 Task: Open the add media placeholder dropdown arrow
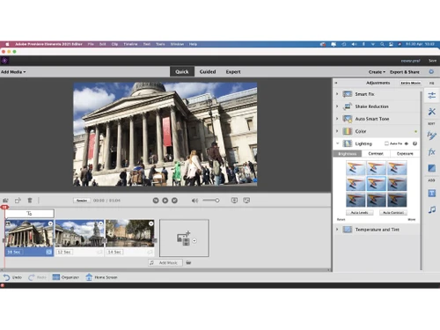coord(194,241)
